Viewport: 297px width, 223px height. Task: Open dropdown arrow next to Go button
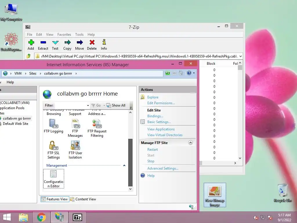[104, 105]
